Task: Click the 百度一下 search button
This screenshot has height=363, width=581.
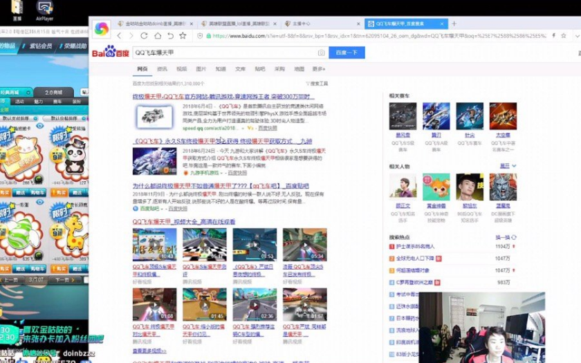Action: [347, 53]
